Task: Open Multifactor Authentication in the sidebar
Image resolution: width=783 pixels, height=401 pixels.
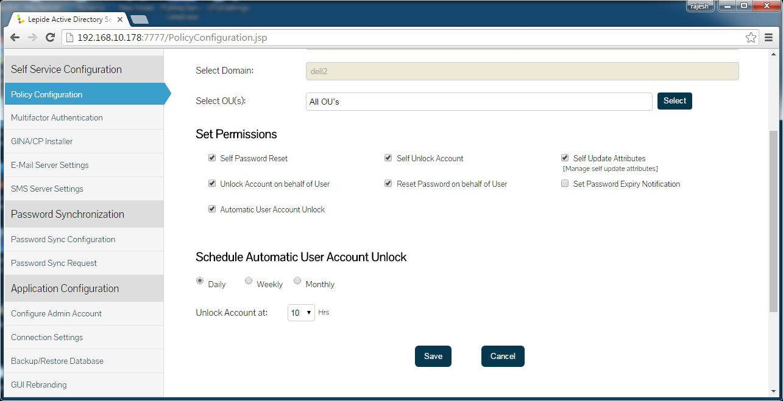Action: pos(57,117)
